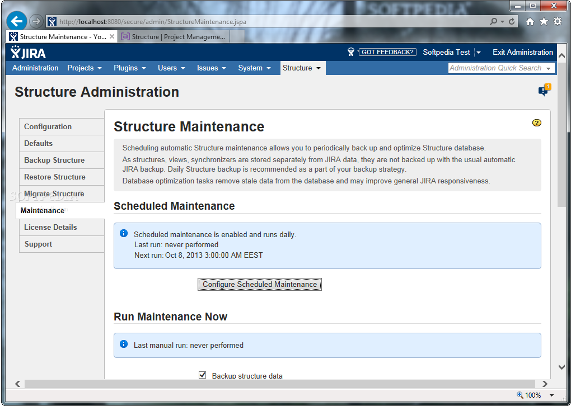The image size is (571, 406).
Task: Select Maintenance in the sidebar
Action: click(60, 210)
